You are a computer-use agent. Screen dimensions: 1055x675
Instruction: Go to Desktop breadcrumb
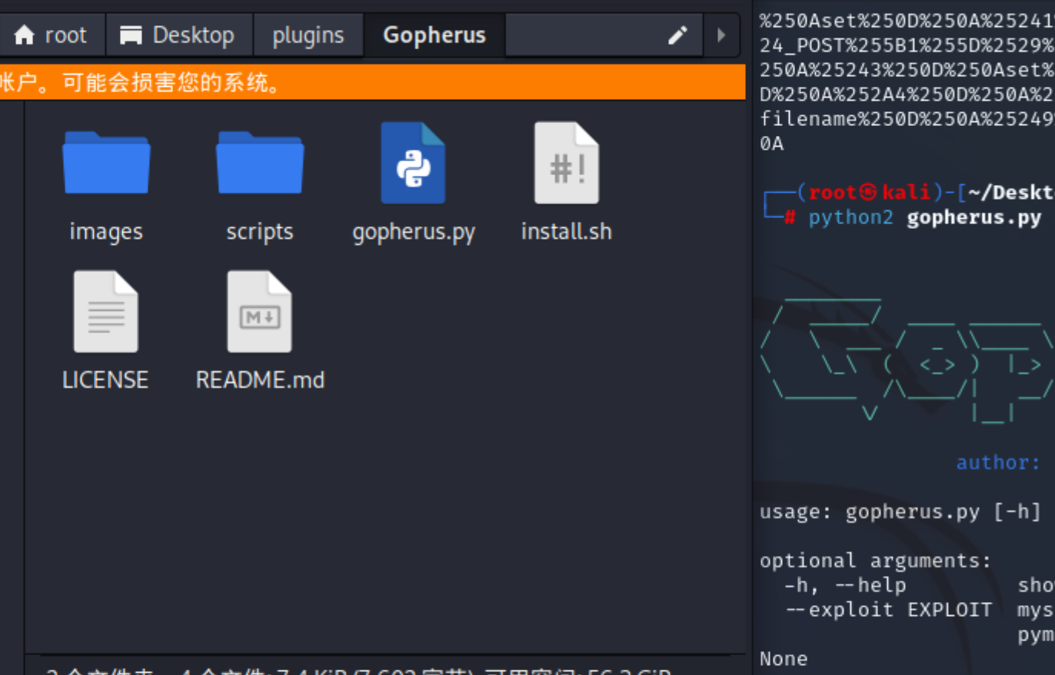(x=179, y=35)
